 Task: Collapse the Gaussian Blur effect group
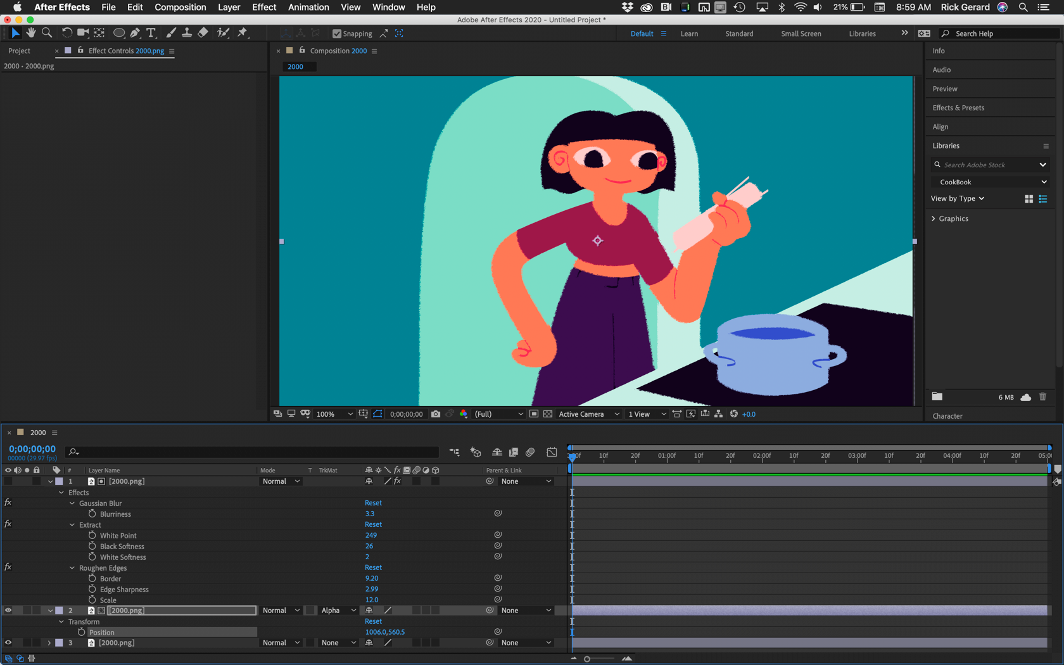(x=72, y=503)
